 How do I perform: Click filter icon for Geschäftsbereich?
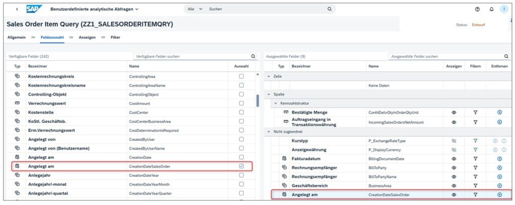[x=475, y=185]
